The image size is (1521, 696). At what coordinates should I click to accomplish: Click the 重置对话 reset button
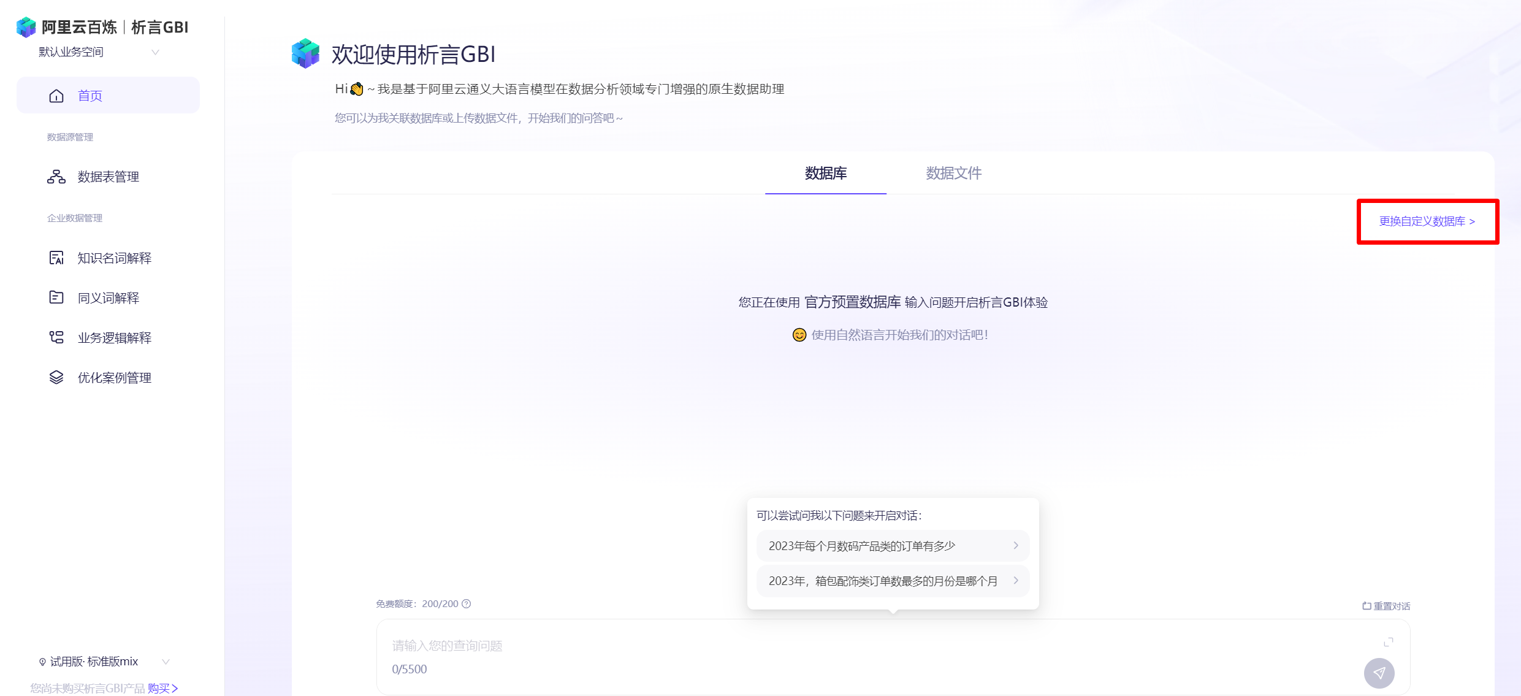pyautogui.click(x=1386, y=606)
